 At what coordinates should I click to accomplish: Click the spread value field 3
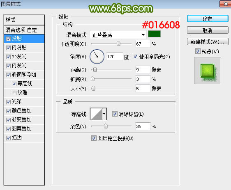143,79
